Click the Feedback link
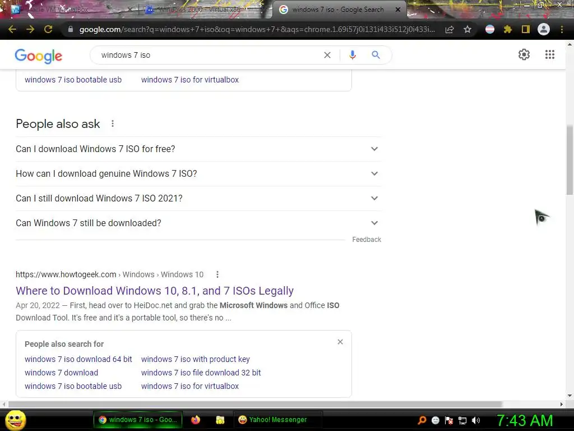The height and width of the screenshot is (431, 574). coord(367,239)
